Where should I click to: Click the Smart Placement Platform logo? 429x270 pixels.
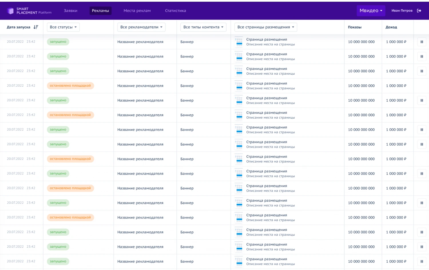pos(29,11)
